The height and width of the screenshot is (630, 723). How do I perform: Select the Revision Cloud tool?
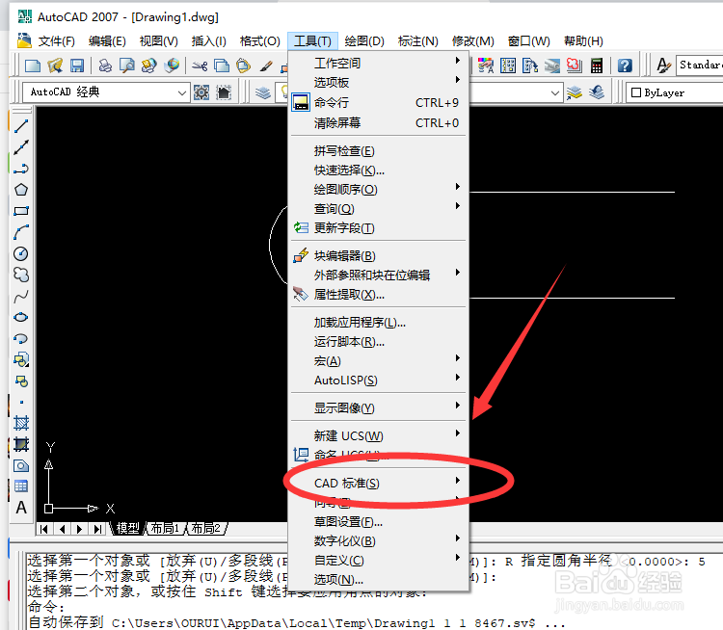tap(21, 275)
